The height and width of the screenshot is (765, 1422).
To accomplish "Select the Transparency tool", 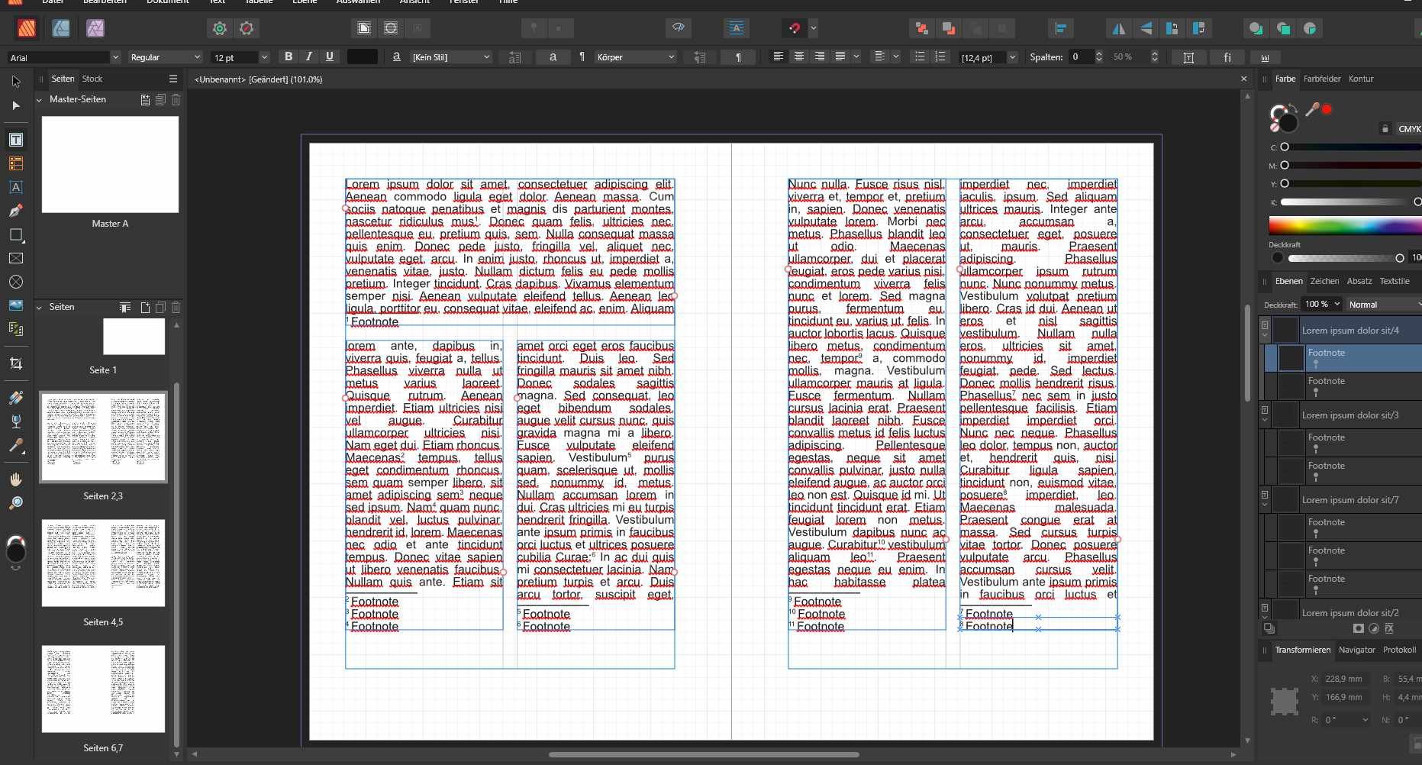I will (15, 421).
